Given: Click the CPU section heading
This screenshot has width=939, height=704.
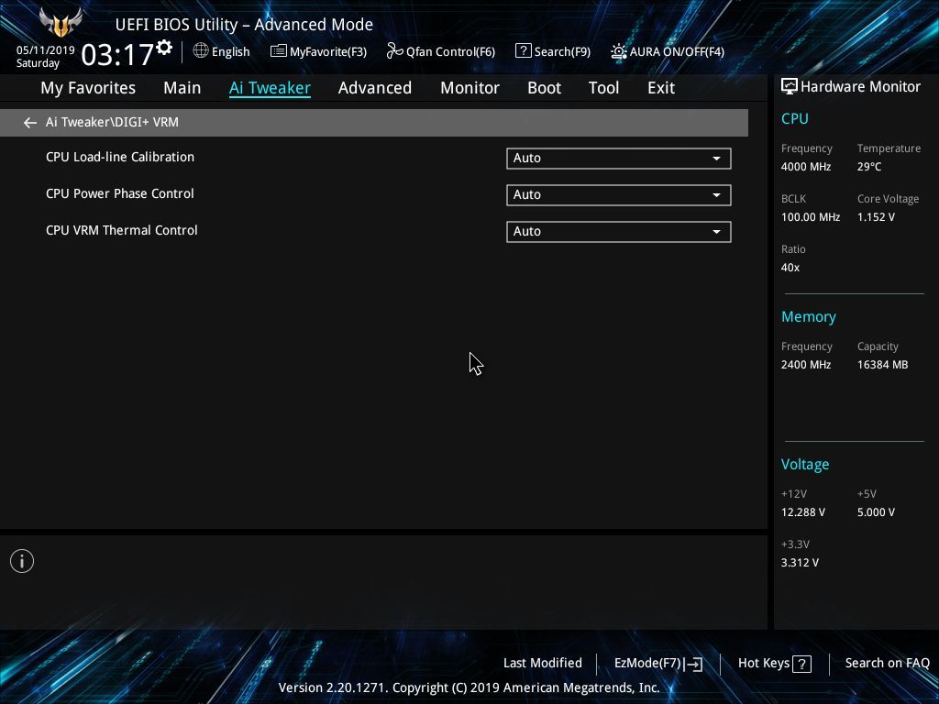Looking at the screenshot, I should point(795,118).
